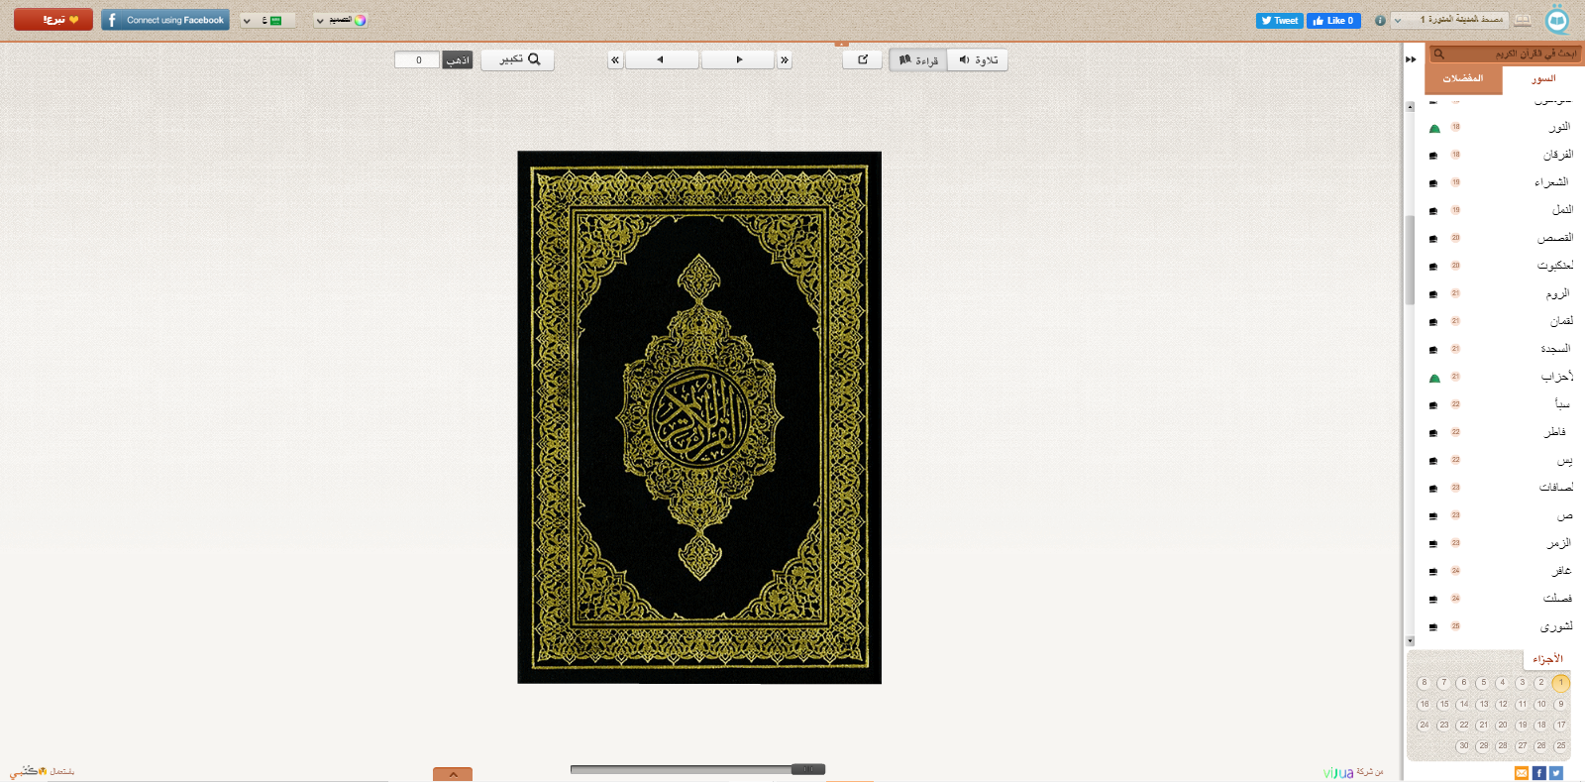Open the surahs tab in sidebar
This screenshot has width=1585, height=782.
(x=1543, y=78)
